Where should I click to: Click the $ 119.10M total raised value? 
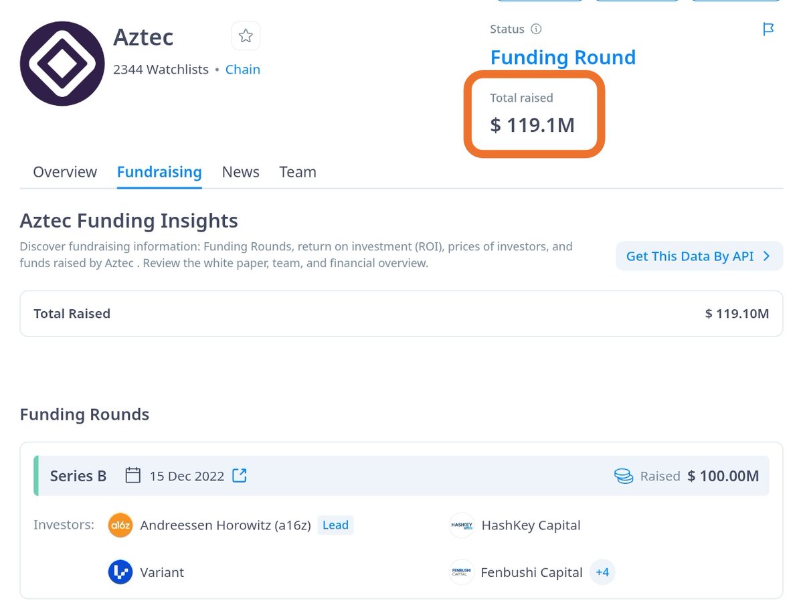737,313
